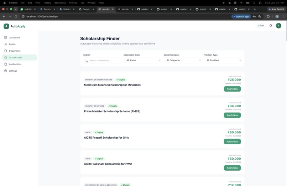The height and width of the screenshot is (186, 287).
Task: Click the password key icon in address bar
Action: (254, 16)
